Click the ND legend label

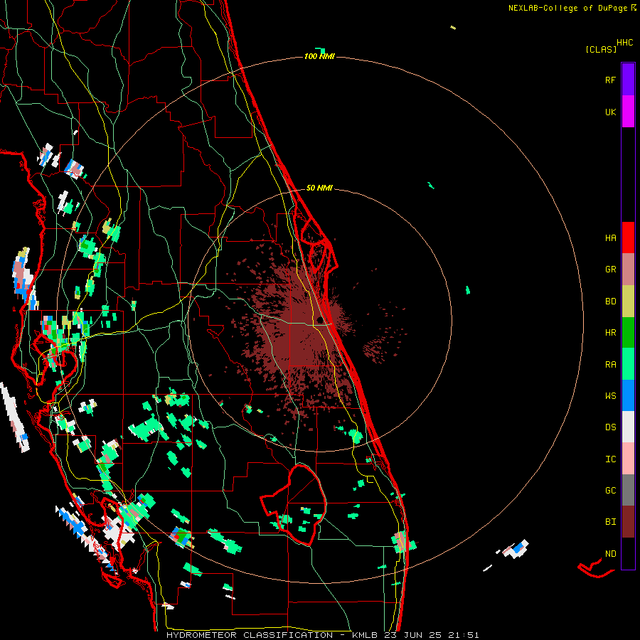tap(611, 554)
